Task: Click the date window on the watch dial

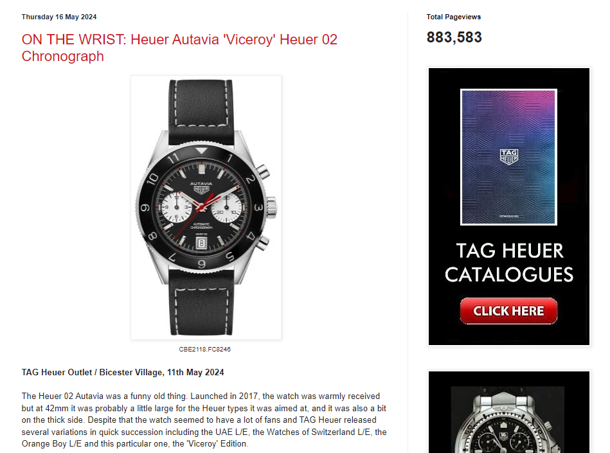Action: point(201,244)
